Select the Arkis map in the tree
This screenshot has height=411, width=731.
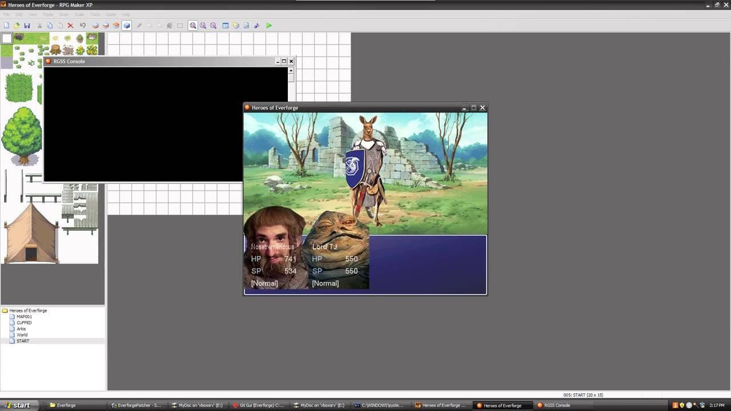pos(21,329)
